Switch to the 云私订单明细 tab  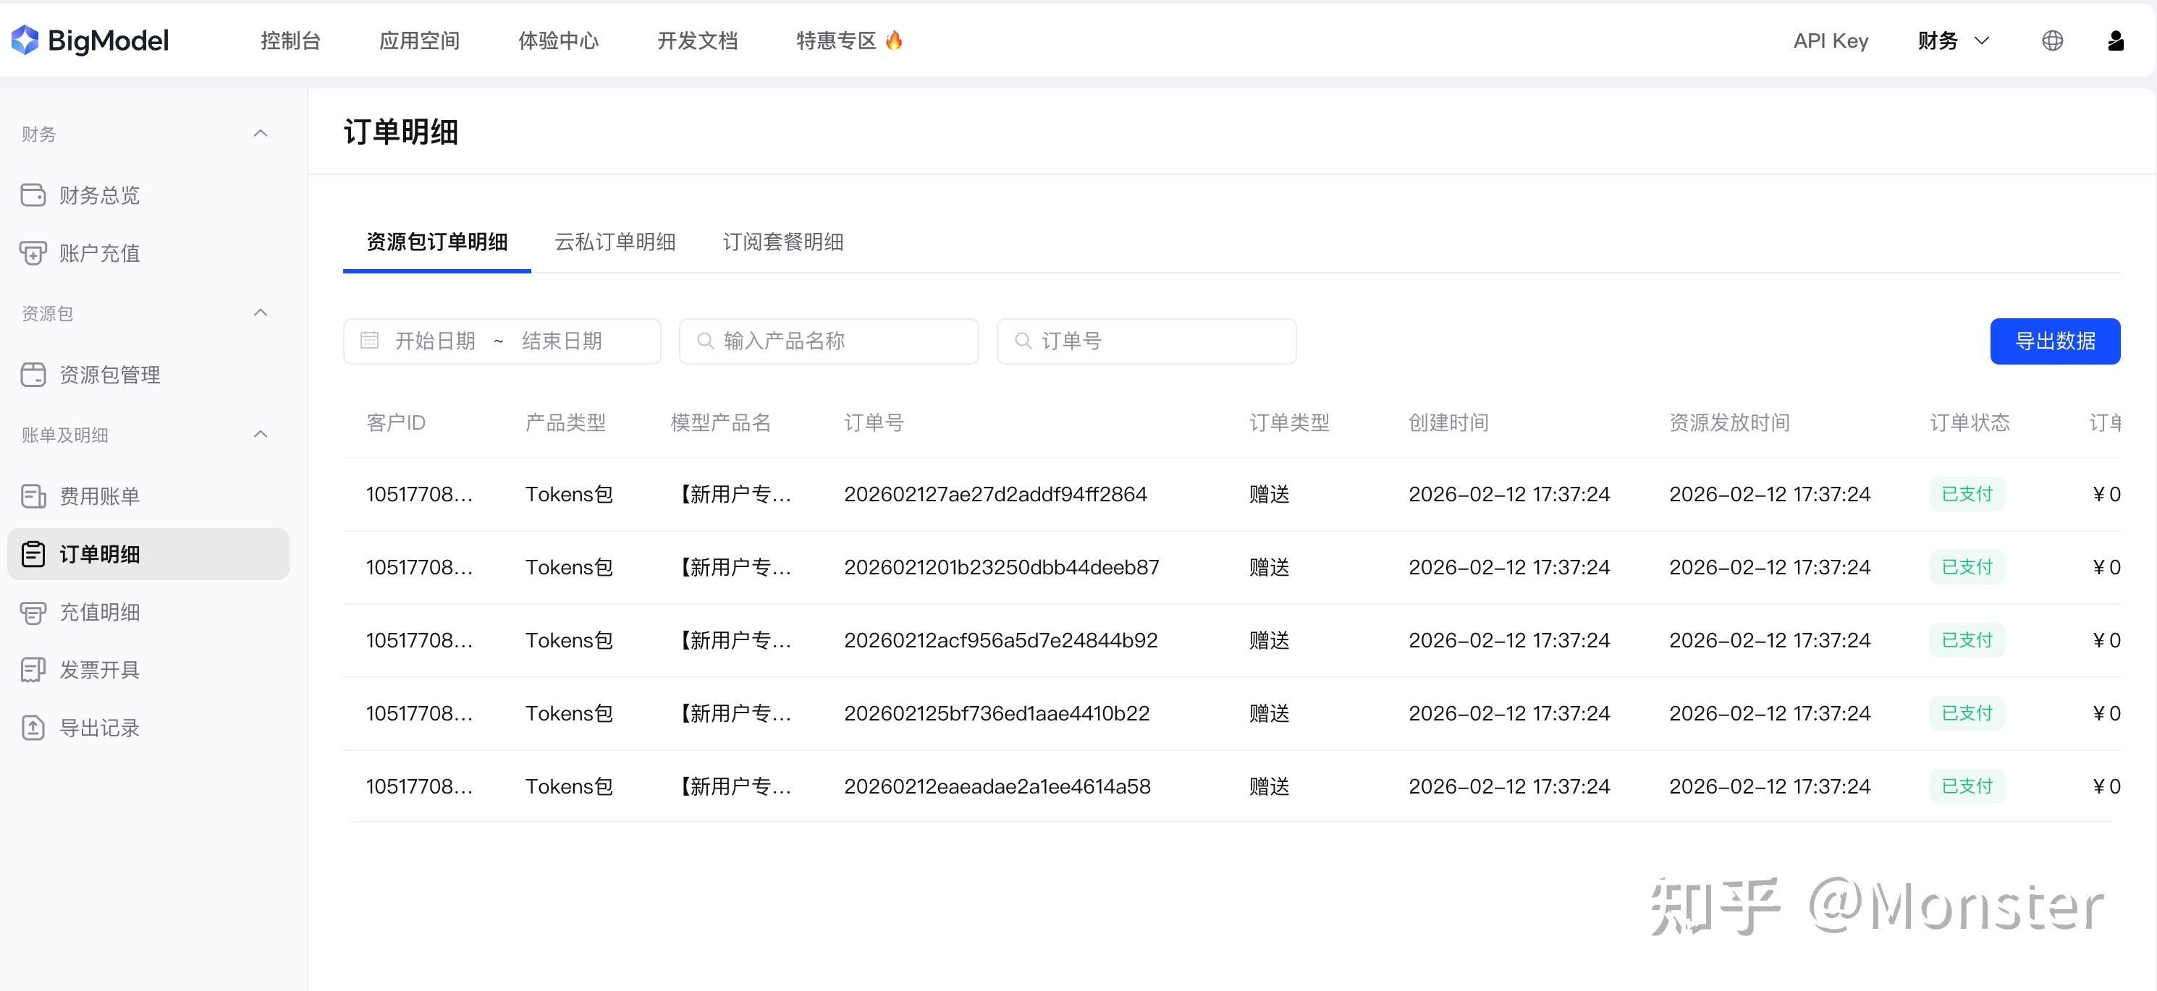(615, 242)
